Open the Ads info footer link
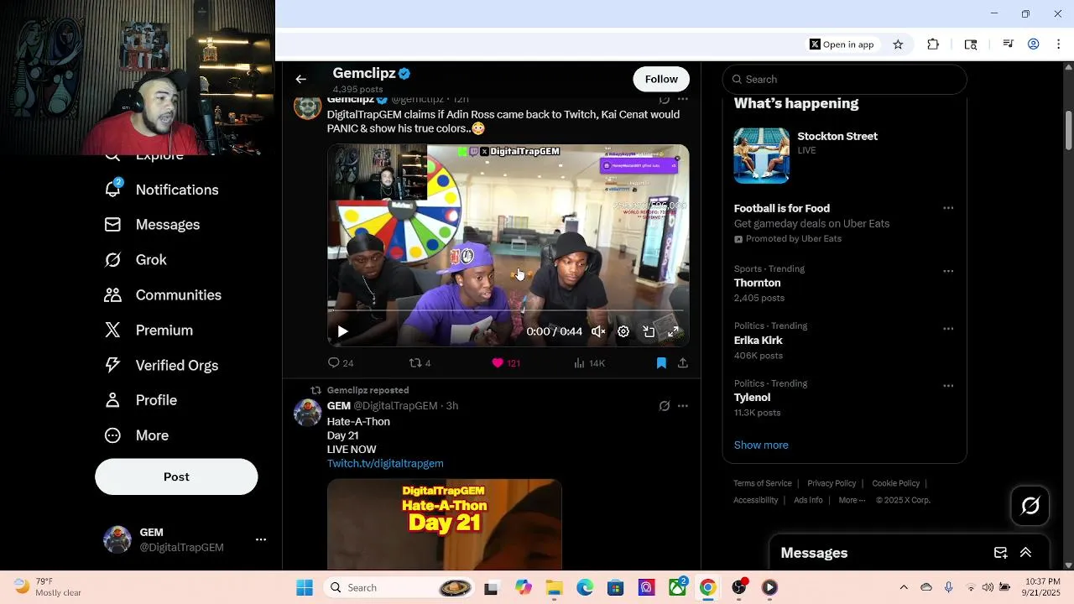The height and width of the screenshot is (604, 1074). tap(808, 500)
